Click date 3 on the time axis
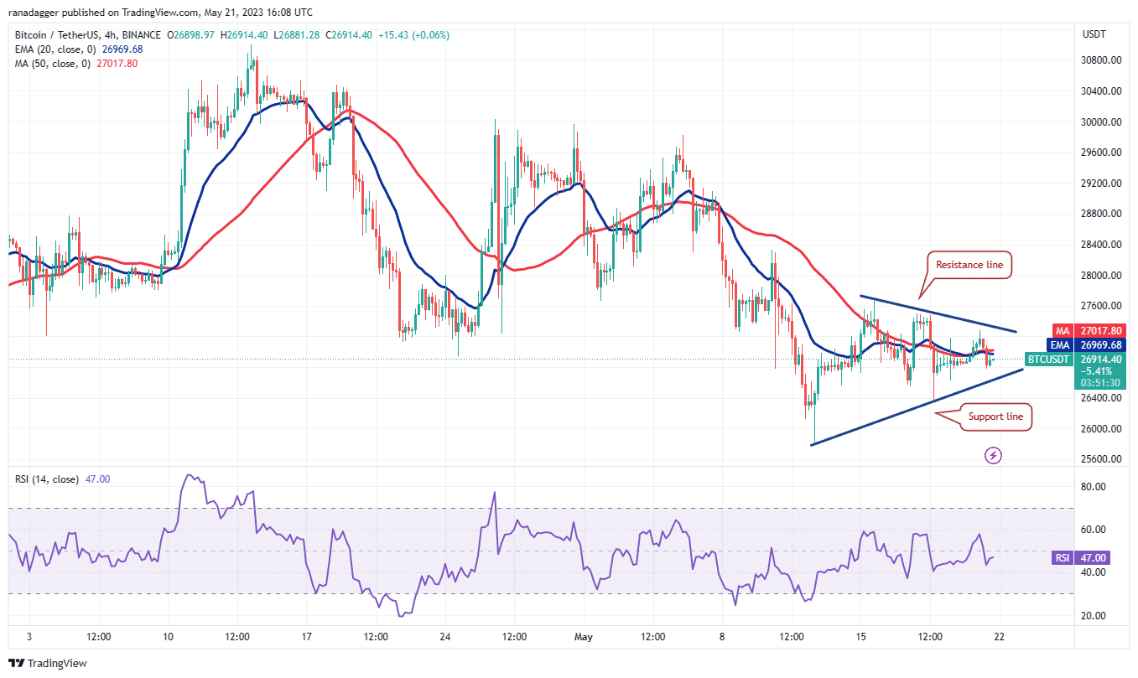 [30, 637]
